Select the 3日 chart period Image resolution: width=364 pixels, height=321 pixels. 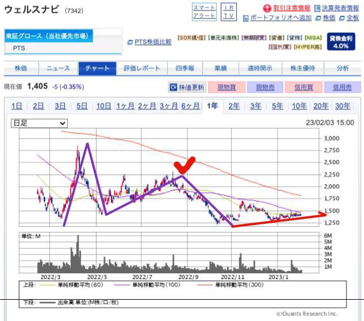coord(60,106)
